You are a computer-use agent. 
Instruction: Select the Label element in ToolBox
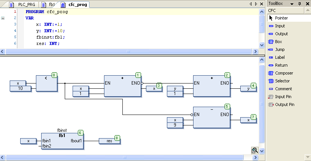point(280,57)
